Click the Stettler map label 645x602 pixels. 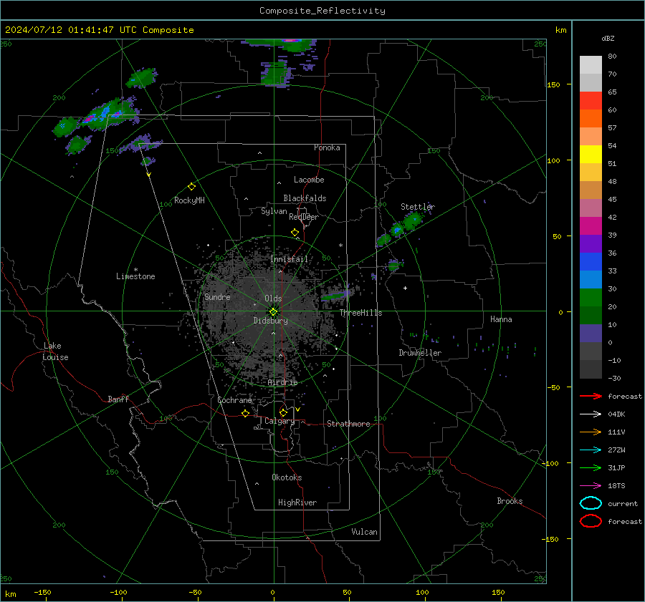418,207
